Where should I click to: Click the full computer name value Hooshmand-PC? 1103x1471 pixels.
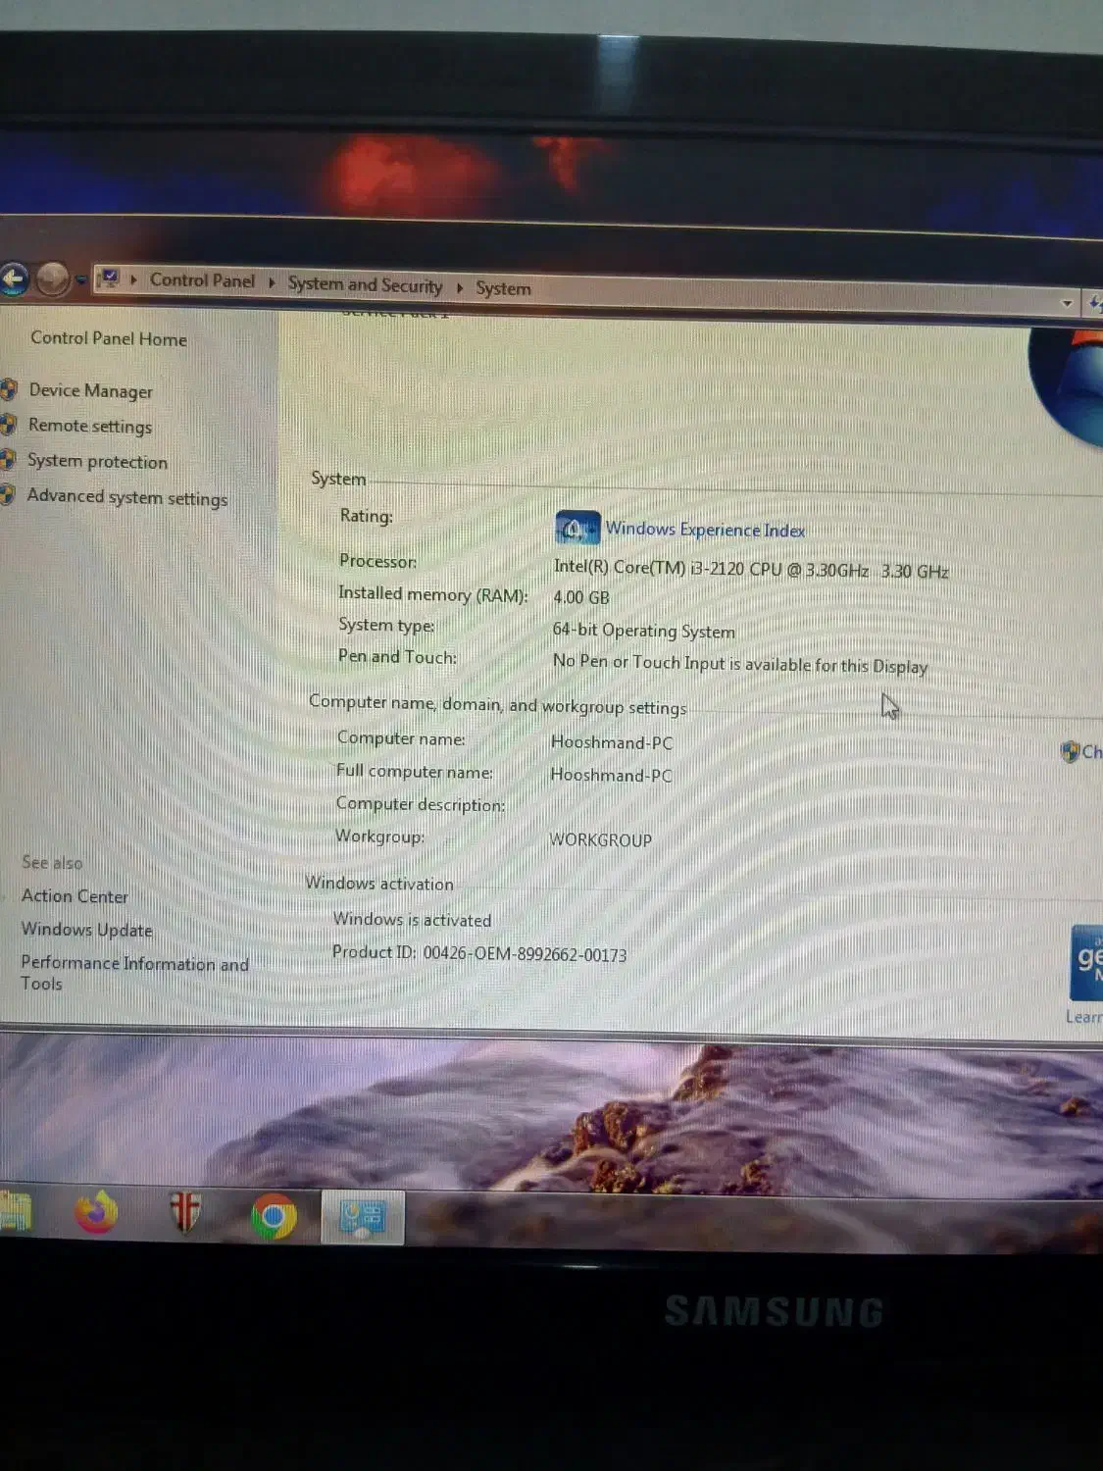click(611, 775)
